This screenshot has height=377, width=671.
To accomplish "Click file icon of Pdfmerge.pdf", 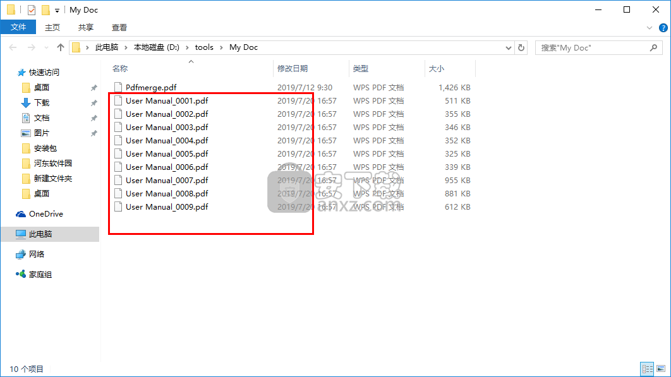I will 118,88.
